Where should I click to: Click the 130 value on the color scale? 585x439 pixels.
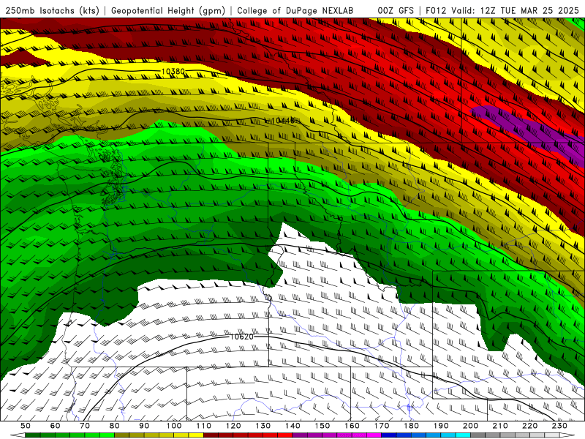[x=263, y=426]
